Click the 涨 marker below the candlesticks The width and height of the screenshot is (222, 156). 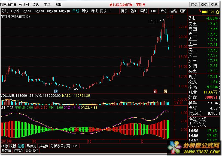tap(156, 91)
